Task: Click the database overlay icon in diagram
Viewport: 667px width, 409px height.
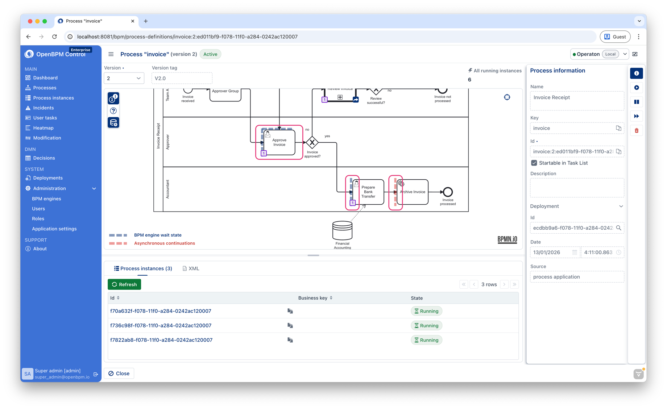Action: (x=113, y=123)
